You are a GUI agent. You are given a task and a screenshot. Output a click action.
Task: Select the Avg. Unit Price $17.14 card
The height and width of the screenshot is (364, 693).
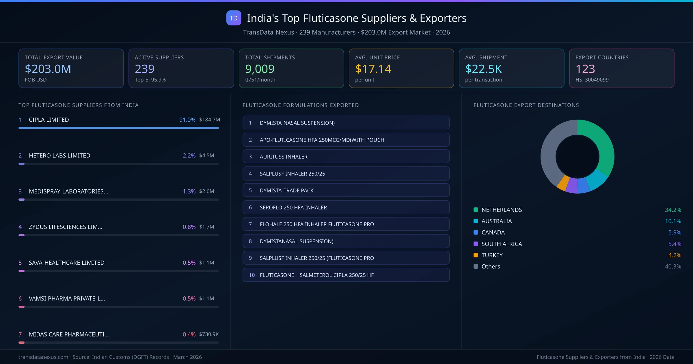[401, 68]
